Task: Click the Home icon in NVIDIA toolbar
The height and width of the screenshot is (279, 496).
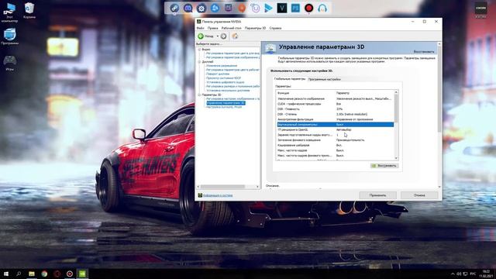Action: pyautogui.click(x=235, y=36)
